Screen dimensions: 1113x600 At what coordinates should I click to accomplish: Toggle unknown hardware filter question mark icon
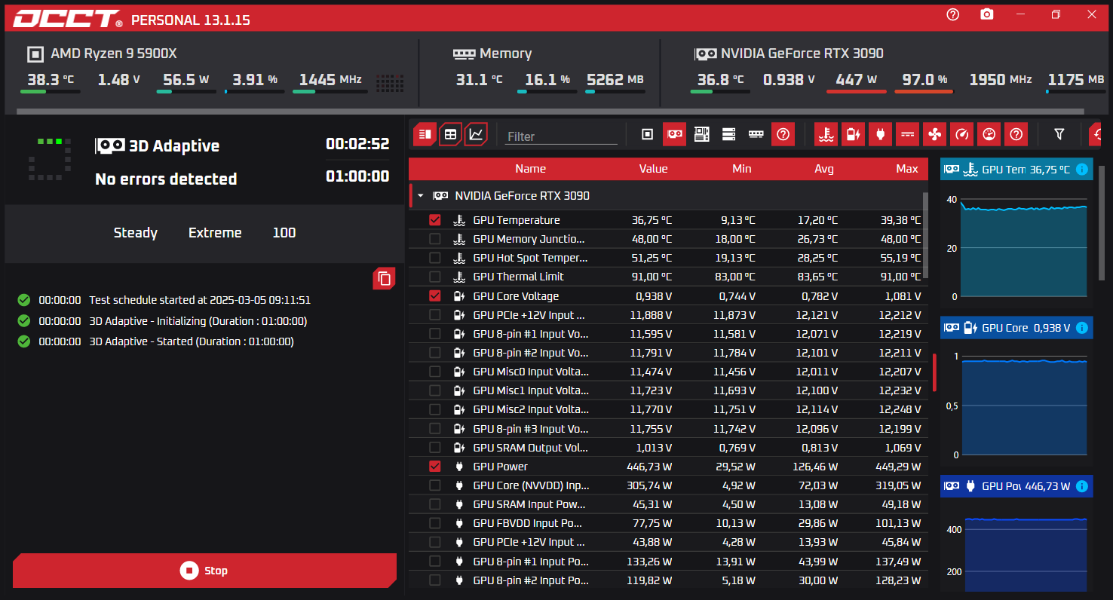tap(783, 134)
